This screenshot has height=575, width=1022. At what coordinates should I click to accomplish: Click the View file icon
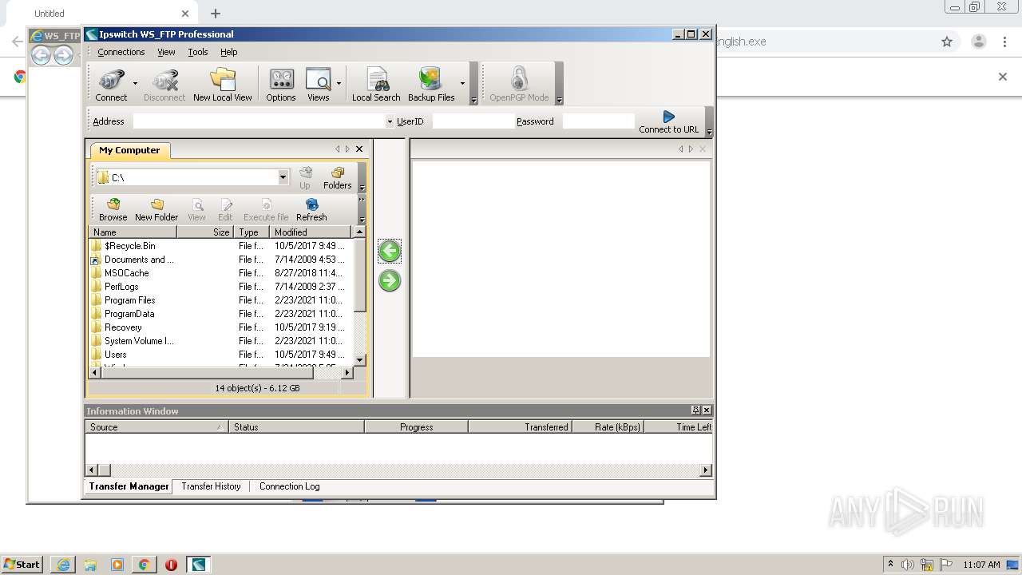(x=197, y=210)
